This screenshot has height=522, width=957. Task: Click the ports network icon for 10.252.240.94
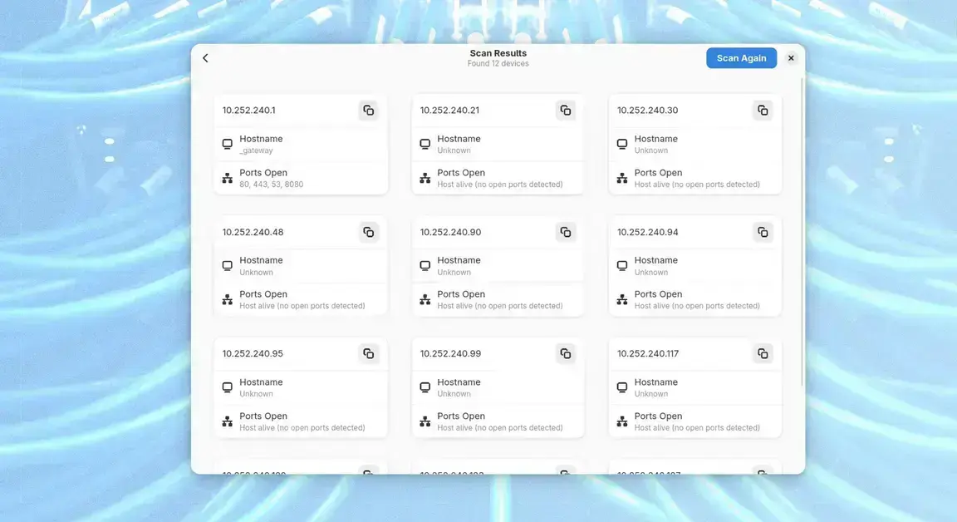tap(622, 300)
